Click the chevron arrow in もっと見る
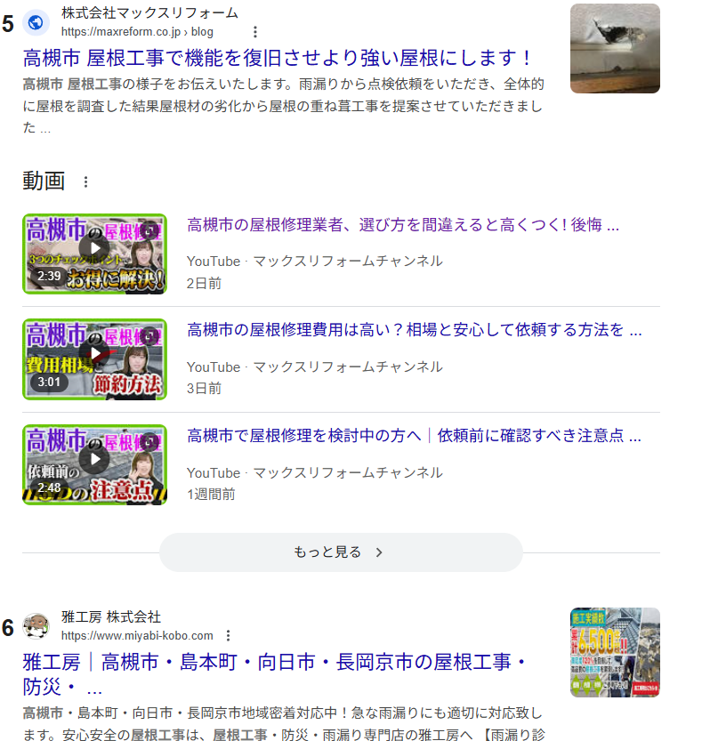Image resolution: width=702 pixels, height=741 pixels. click(379, 552)
